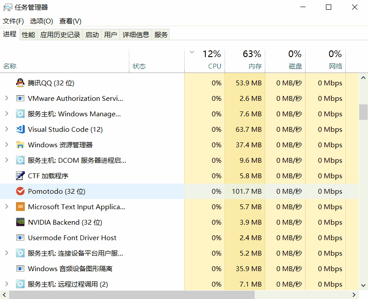Expand the 服务主机: 连接设备平台用户服... row

point(7,253)
